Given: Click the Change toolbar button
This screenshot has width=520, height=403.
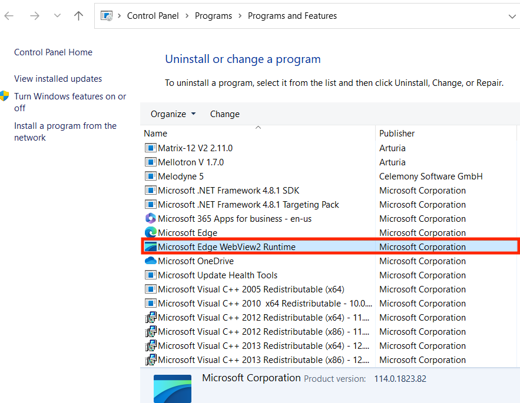Looking at the screenshot, I should pyautogui.click(x=225, y=114).
